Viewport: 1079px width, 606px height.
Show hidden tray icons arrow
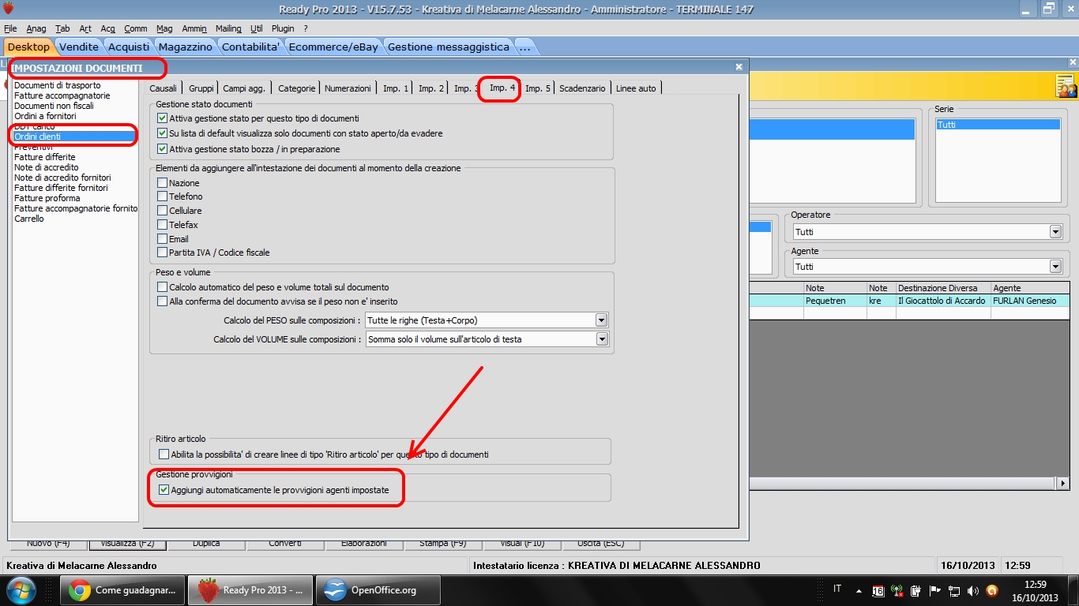[x=859, y=590]
